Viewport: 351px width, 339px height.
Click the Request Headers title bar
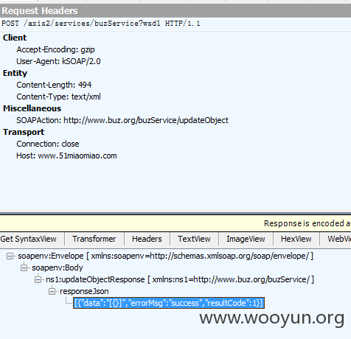click(175, 11)
